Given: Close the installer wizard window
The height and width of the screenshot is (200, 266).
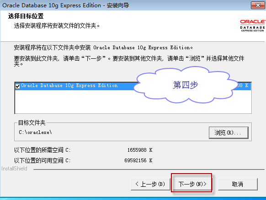Looking at the screenshot, I should [258, 5].
